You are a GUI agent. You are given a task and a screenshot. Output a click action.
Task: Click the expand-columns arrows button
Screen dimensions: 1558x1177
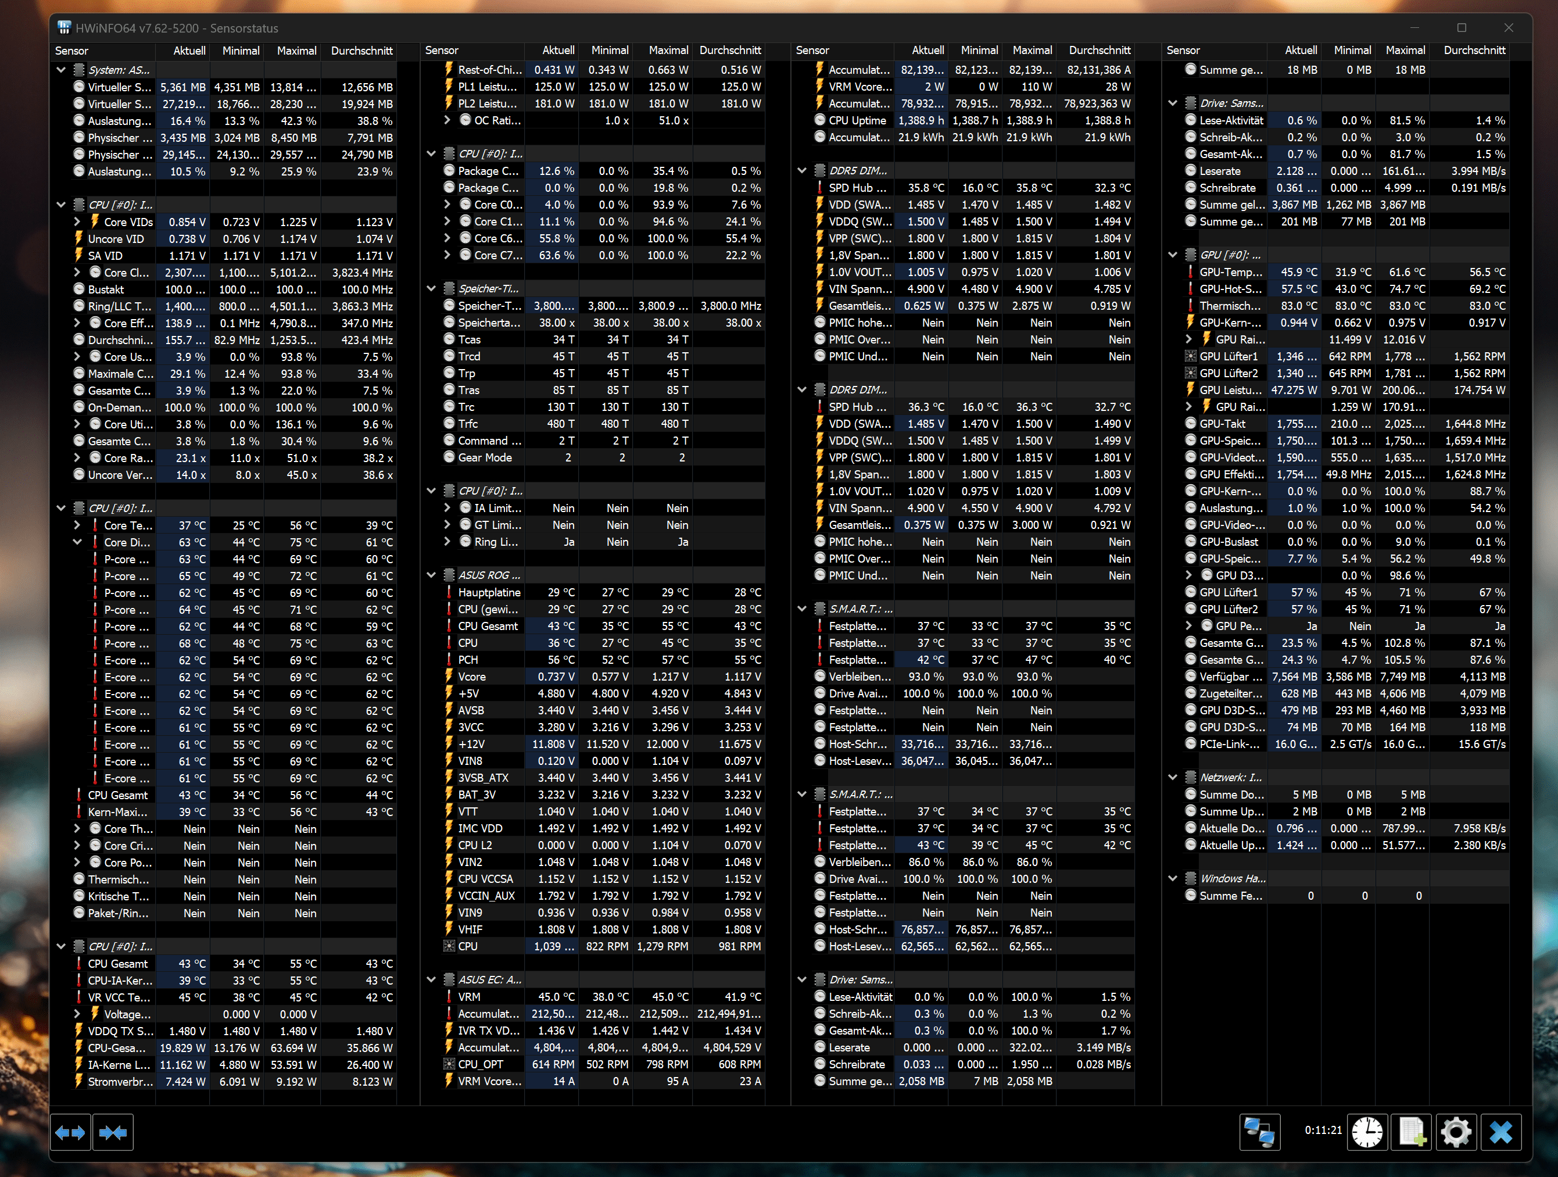70,1132
